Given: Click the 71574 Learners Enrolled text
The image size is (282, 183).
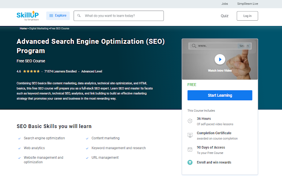Looking at the screenshot, I should click(x=60, y=71).
